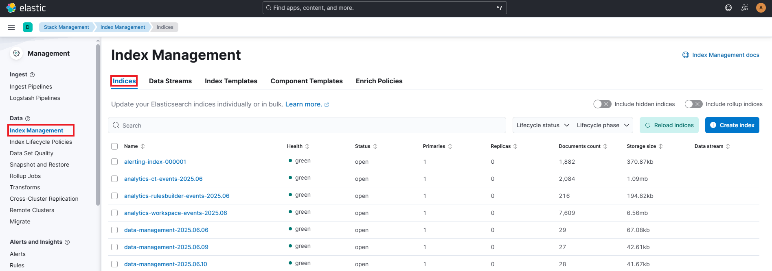Check data-management-2025.06.09 row checkbox
The width and height of the screenshot is (772, 271).
click(114, 247)
